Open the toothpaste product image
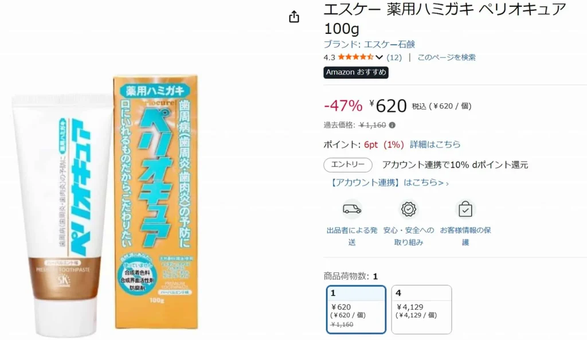Image resolution: width=587 pixels, height=340 pixels. (x=106, y=204)
